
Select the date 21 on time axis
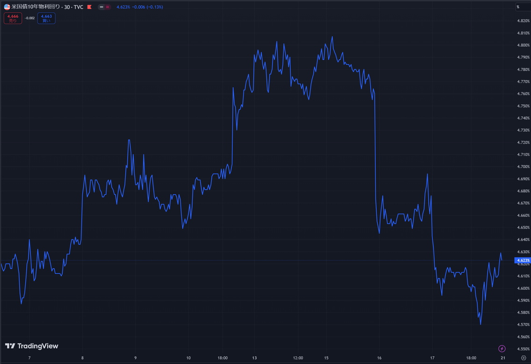click(503, 358)
